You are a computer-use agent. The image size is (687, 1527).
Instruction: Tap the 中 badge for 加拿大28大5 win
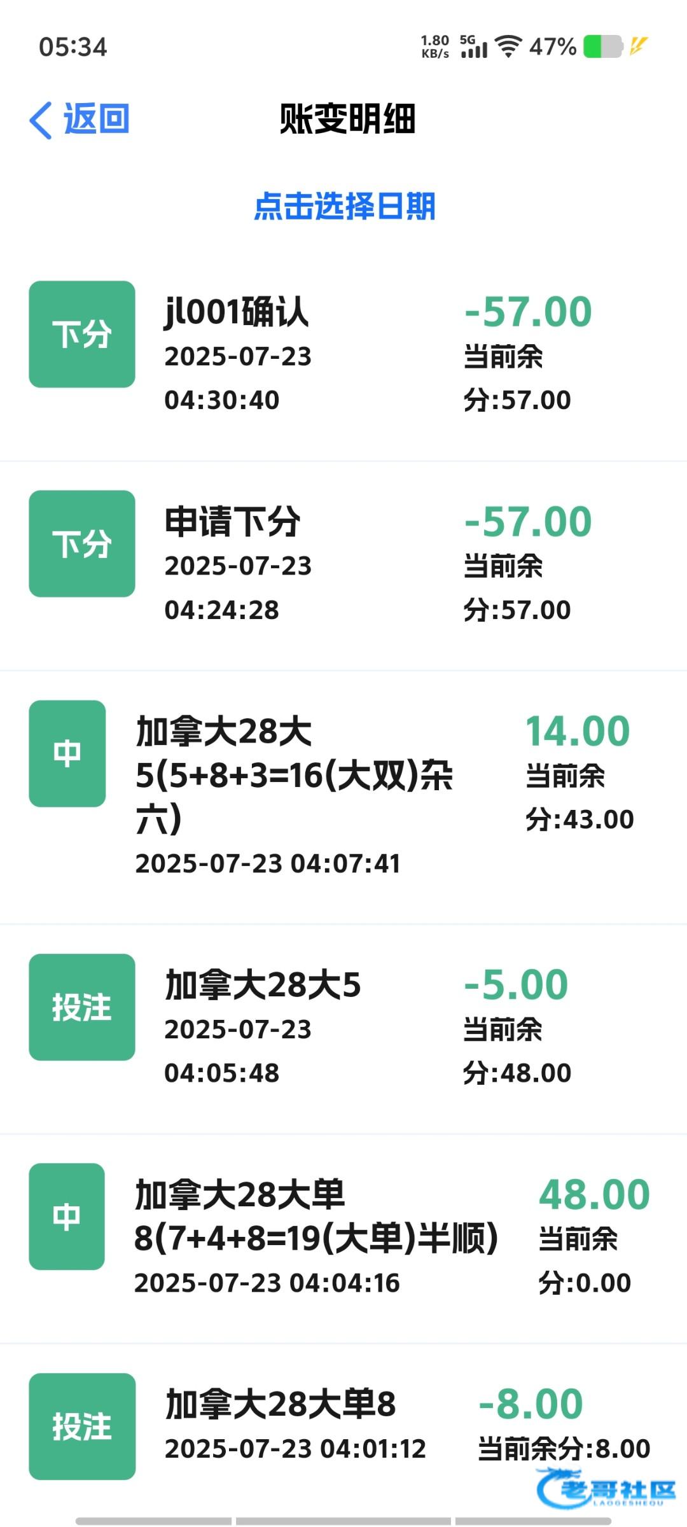[x=67, y=753]
